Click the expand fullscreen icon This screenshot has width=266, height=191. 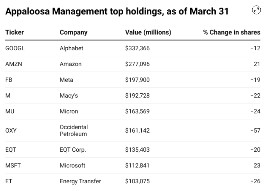coord(256,10)
